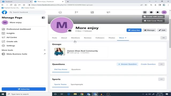Click the Windows Start button
171x96 pixels.
pyautogui.click(x=3, y=94)
